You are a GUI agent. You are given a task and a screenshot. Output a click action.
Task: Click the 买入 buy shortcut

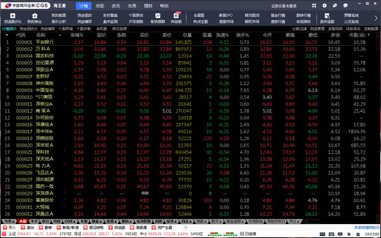[x=10, y=228]
